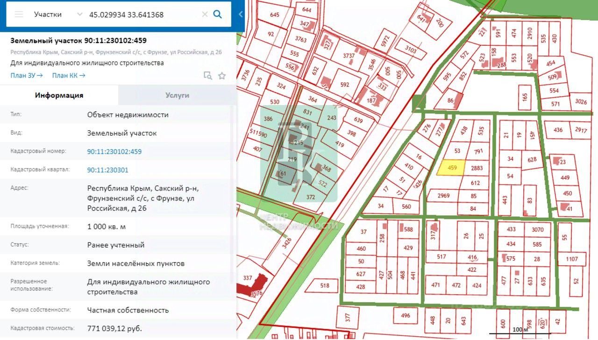
Task: Select the status Ранее учтенный
Action: [x=116, y=245]
